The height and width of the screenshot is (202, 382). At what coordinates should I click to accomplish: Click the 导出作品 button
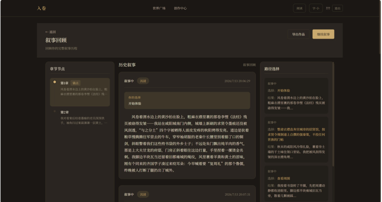tap(299, 34)
